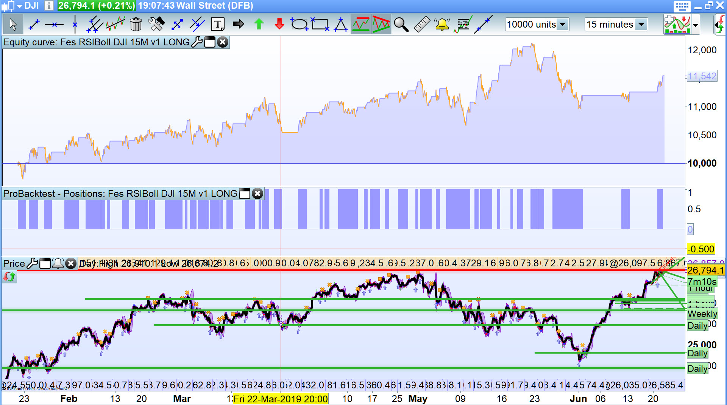Select the last diagonal line tool
The width and height of the screenshot is (727, 405).
(484, 25)
